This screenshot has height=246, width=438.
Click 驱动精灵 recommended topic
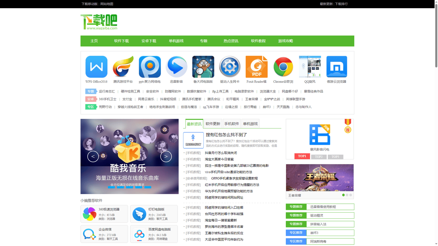[317, 216]
